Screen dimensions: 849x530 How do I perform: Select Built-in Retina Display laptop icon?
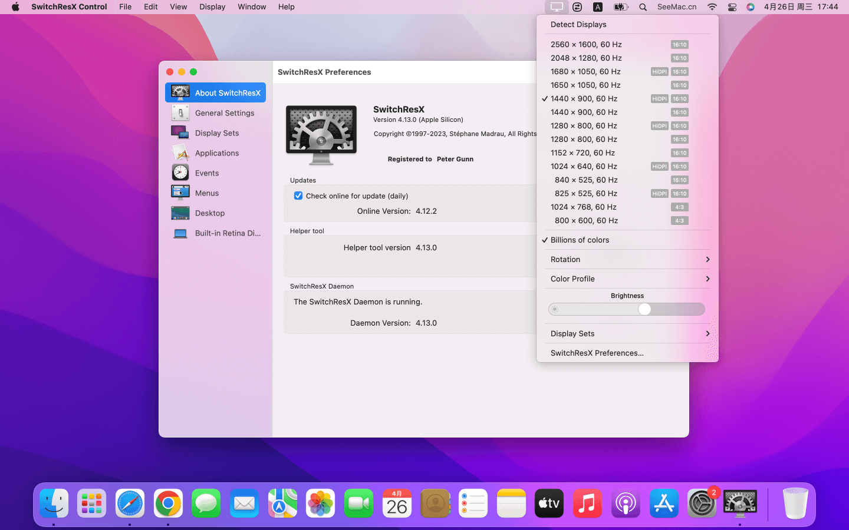180,233
